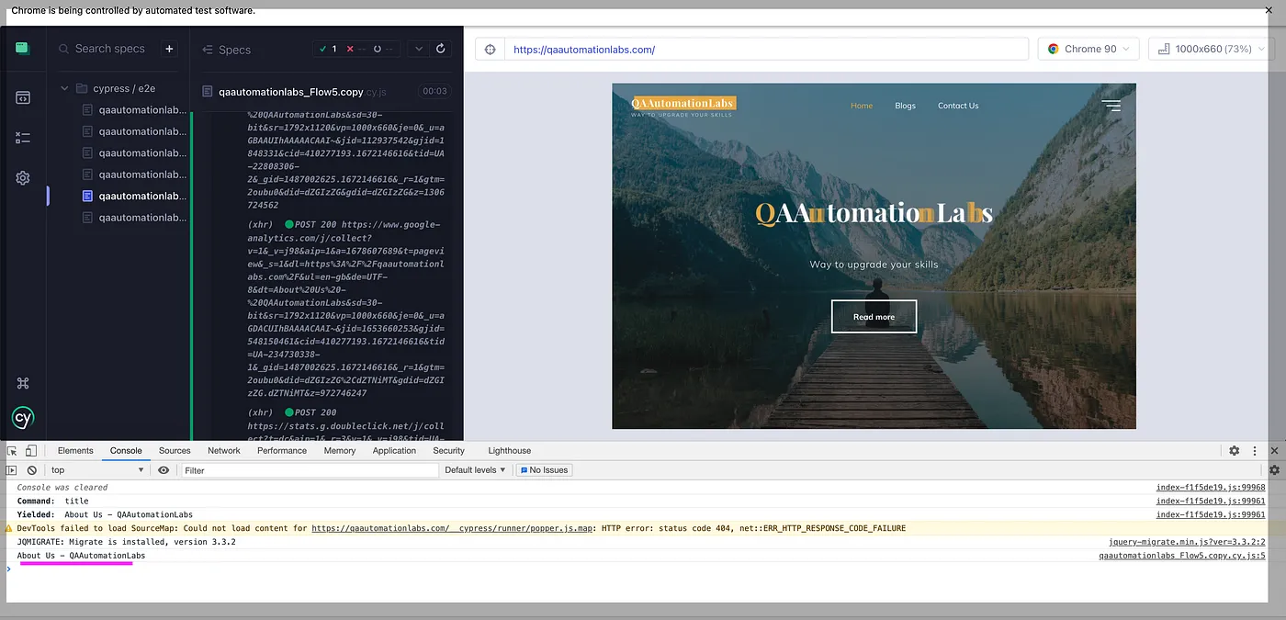
Task: Switch to the Security tab
Action: tap(448, 450)
